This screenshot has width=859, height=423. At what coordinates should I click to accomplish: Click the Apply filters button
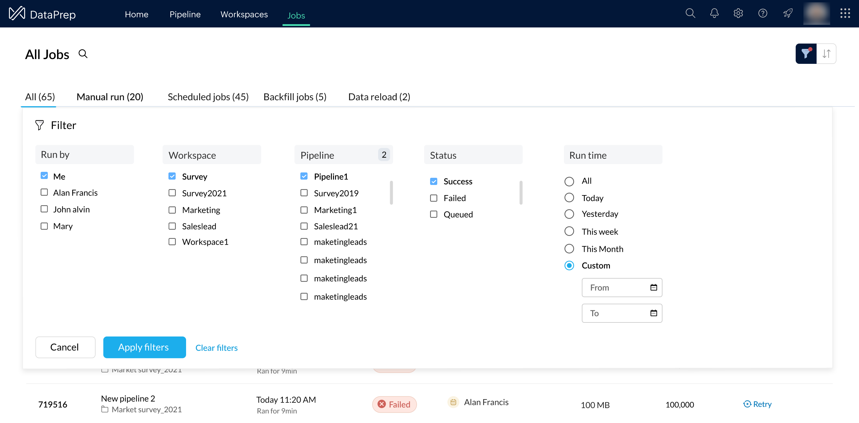[x=144, y=347]
